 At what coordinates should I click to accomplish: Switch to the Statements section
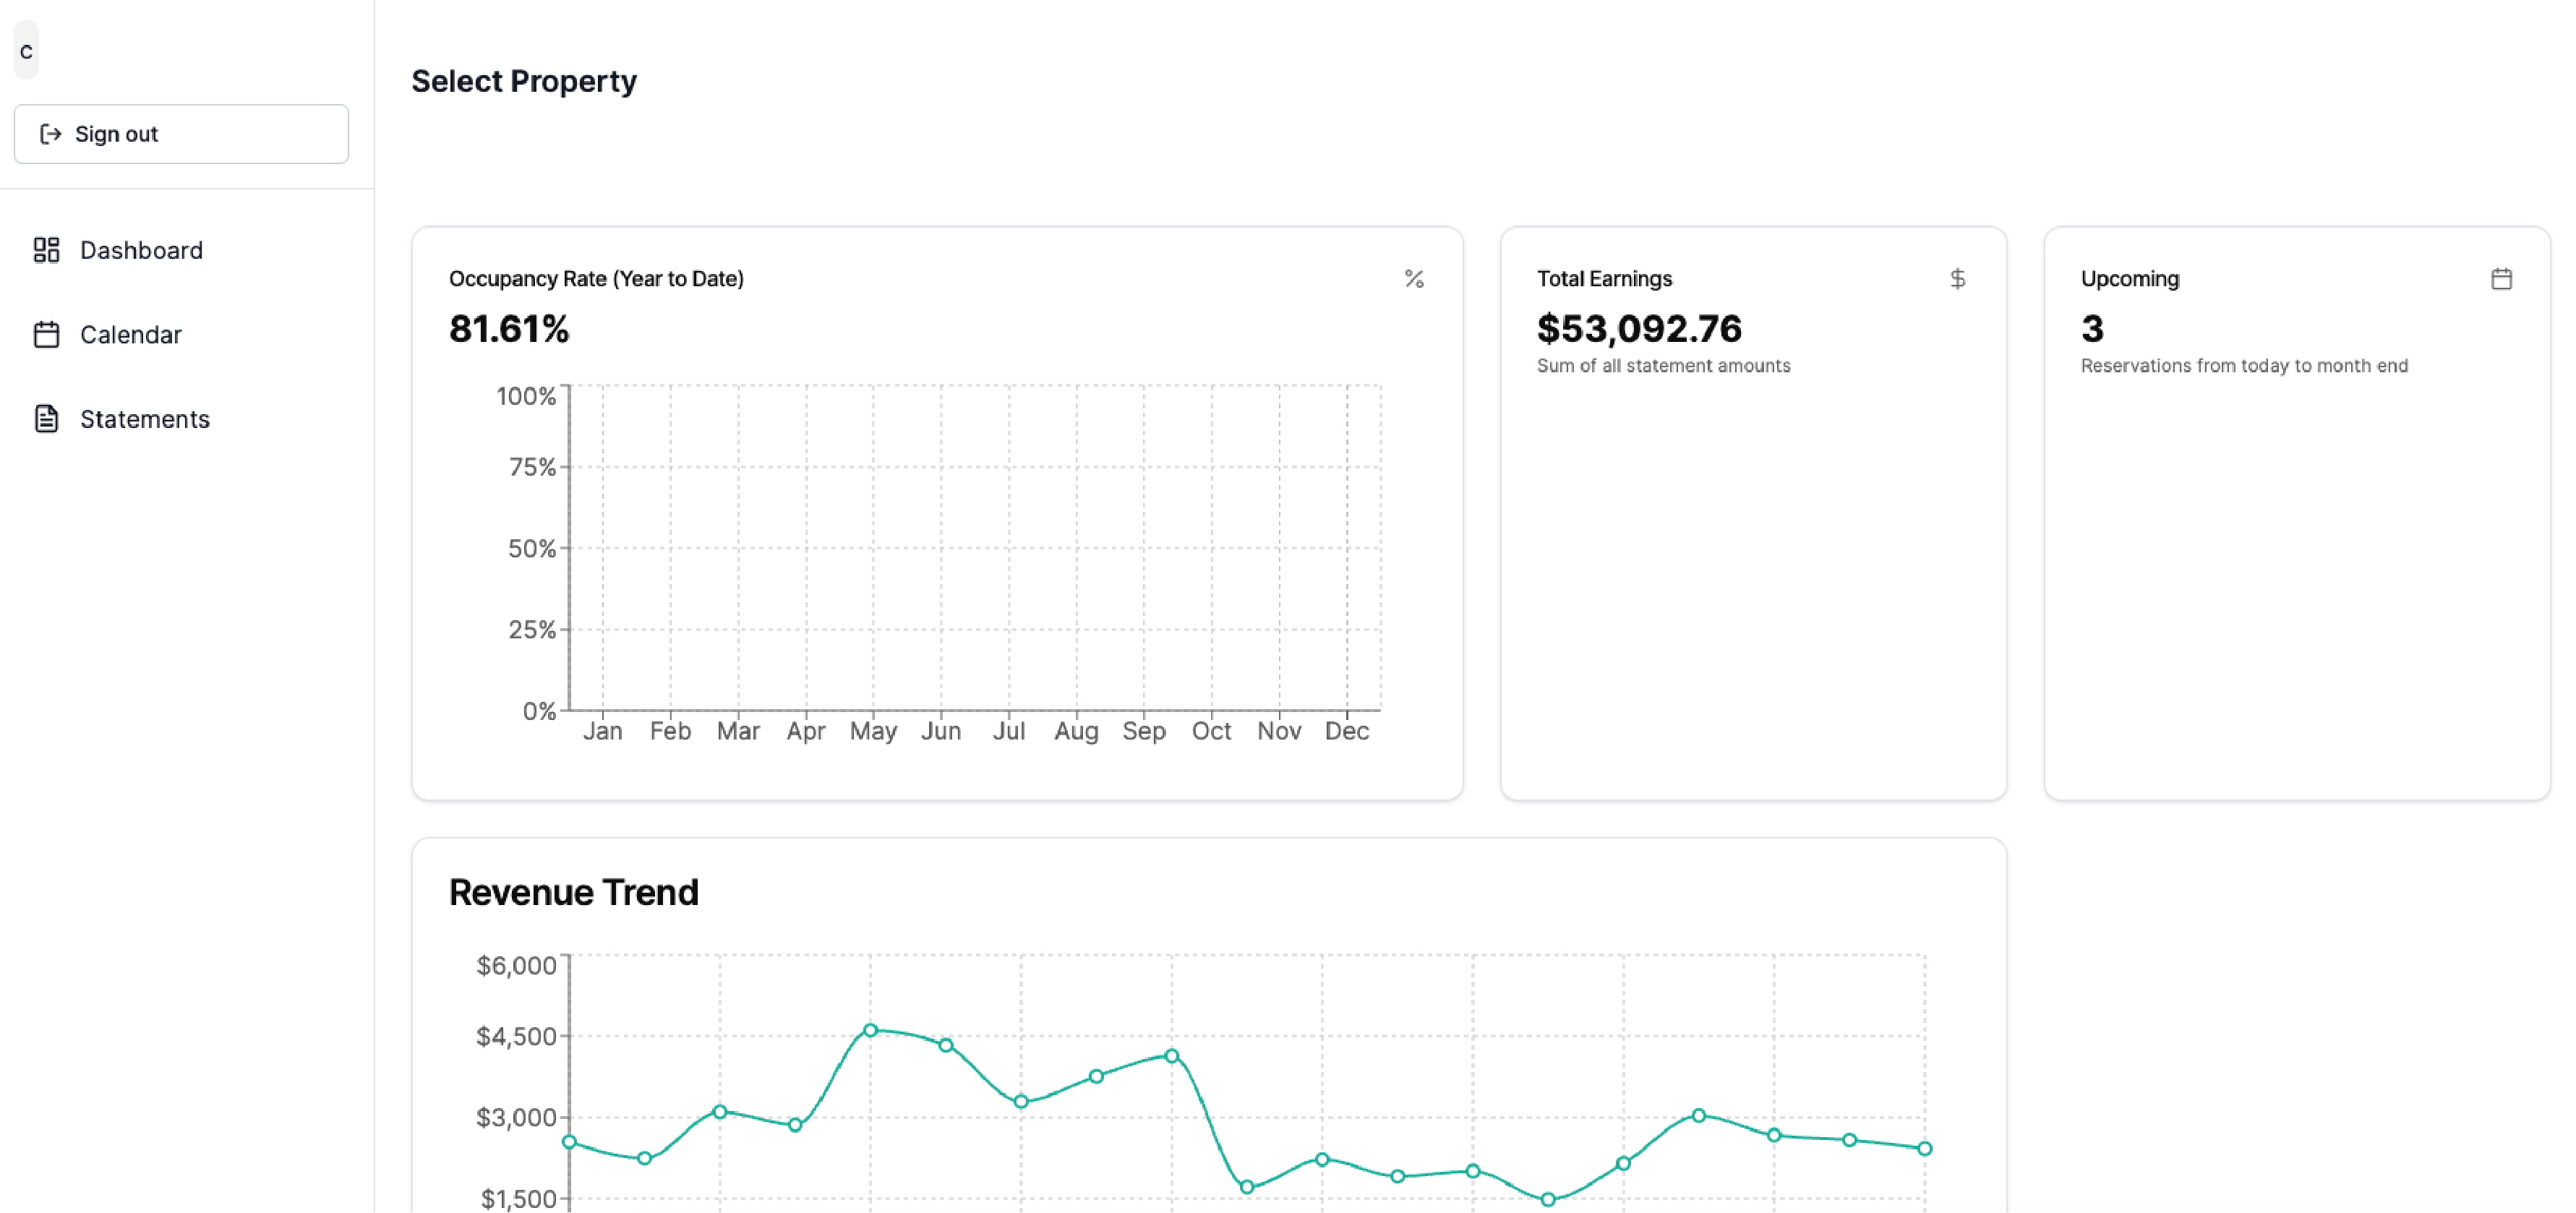point(145,418)
